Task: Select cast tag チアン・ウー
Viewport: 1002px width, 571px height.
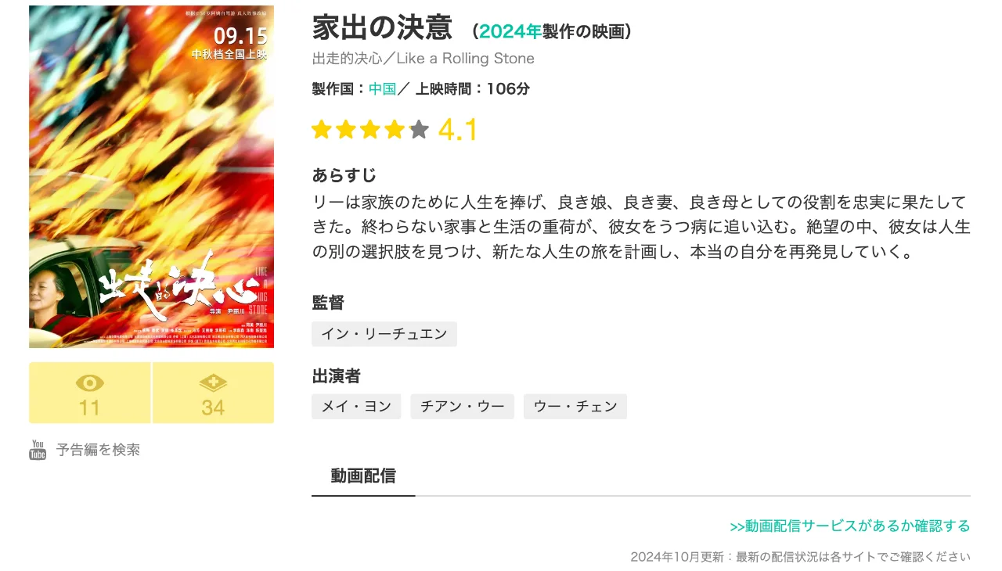Action: pyautogui.click(x=463, y=407)
